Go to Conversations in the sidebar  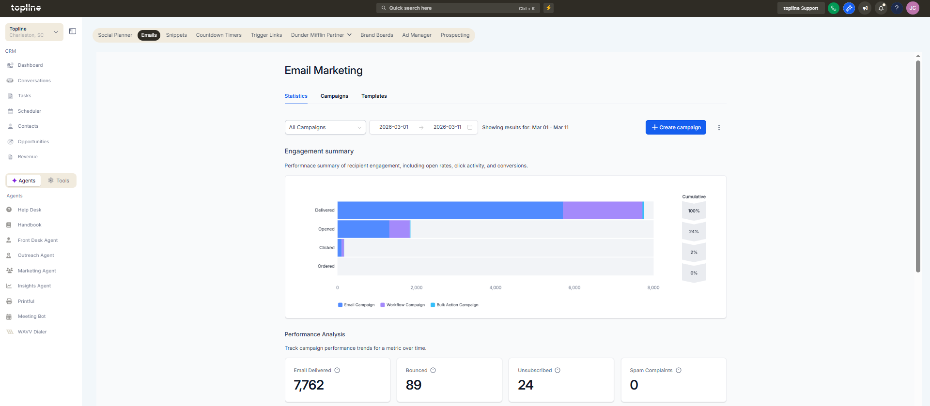pyautogui.click(x=34, y=81)
